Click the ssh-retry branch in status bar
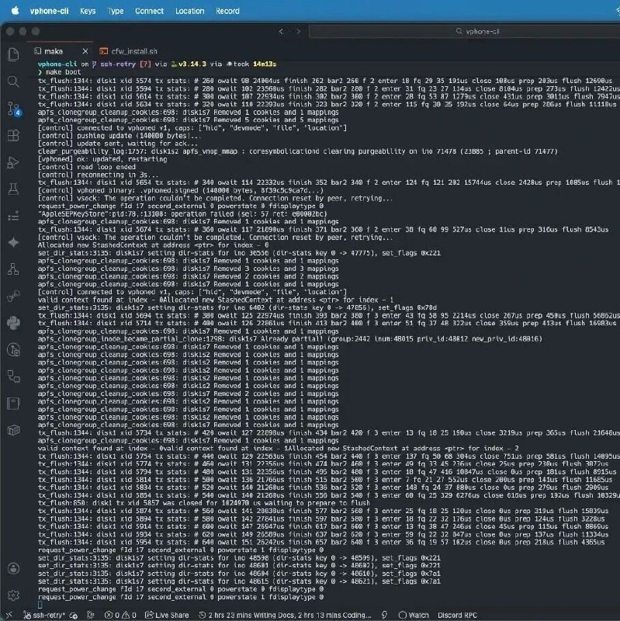620x621 pixels. click(43, 615)
